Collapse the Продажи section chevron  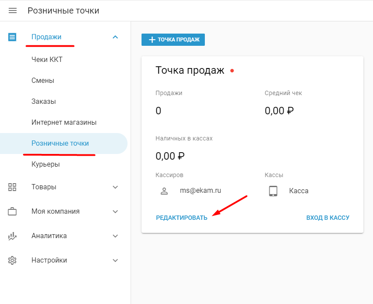pyautogui.click(x=115, y=37)
